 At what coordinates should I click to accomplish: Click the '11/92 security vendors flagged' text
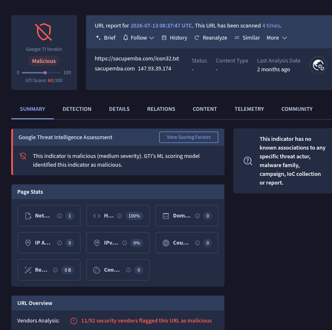tap(146, 321)
